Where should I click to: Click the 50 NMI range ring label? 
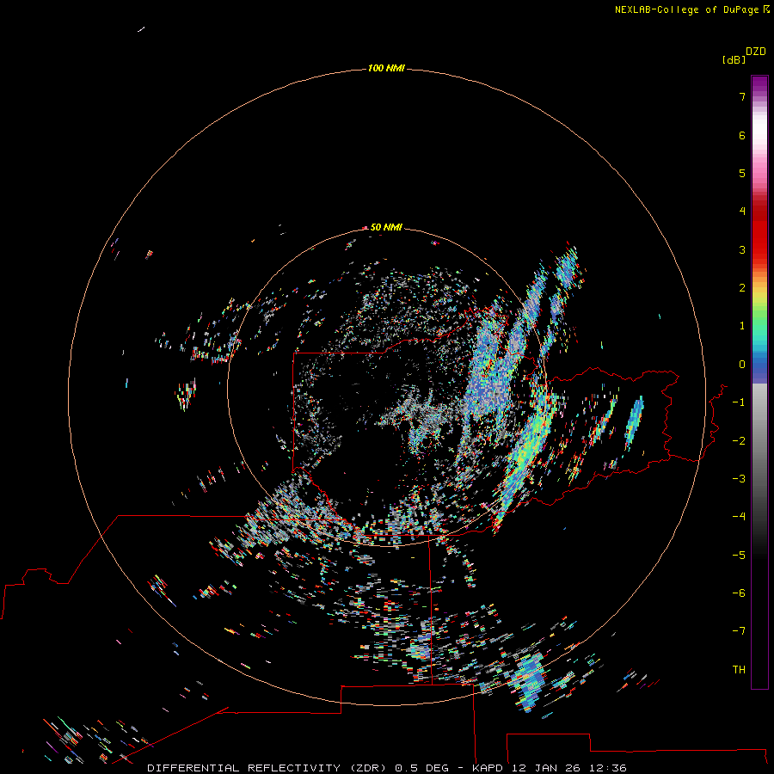point(386,227)
